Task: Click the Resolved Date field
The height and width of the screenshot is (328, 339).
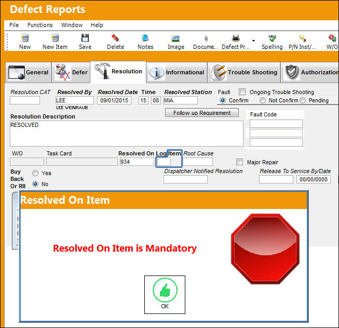Action: point(114,100)
